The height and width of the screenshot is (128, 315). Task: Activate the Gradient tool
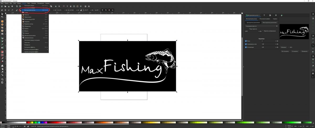pos(2,52)
